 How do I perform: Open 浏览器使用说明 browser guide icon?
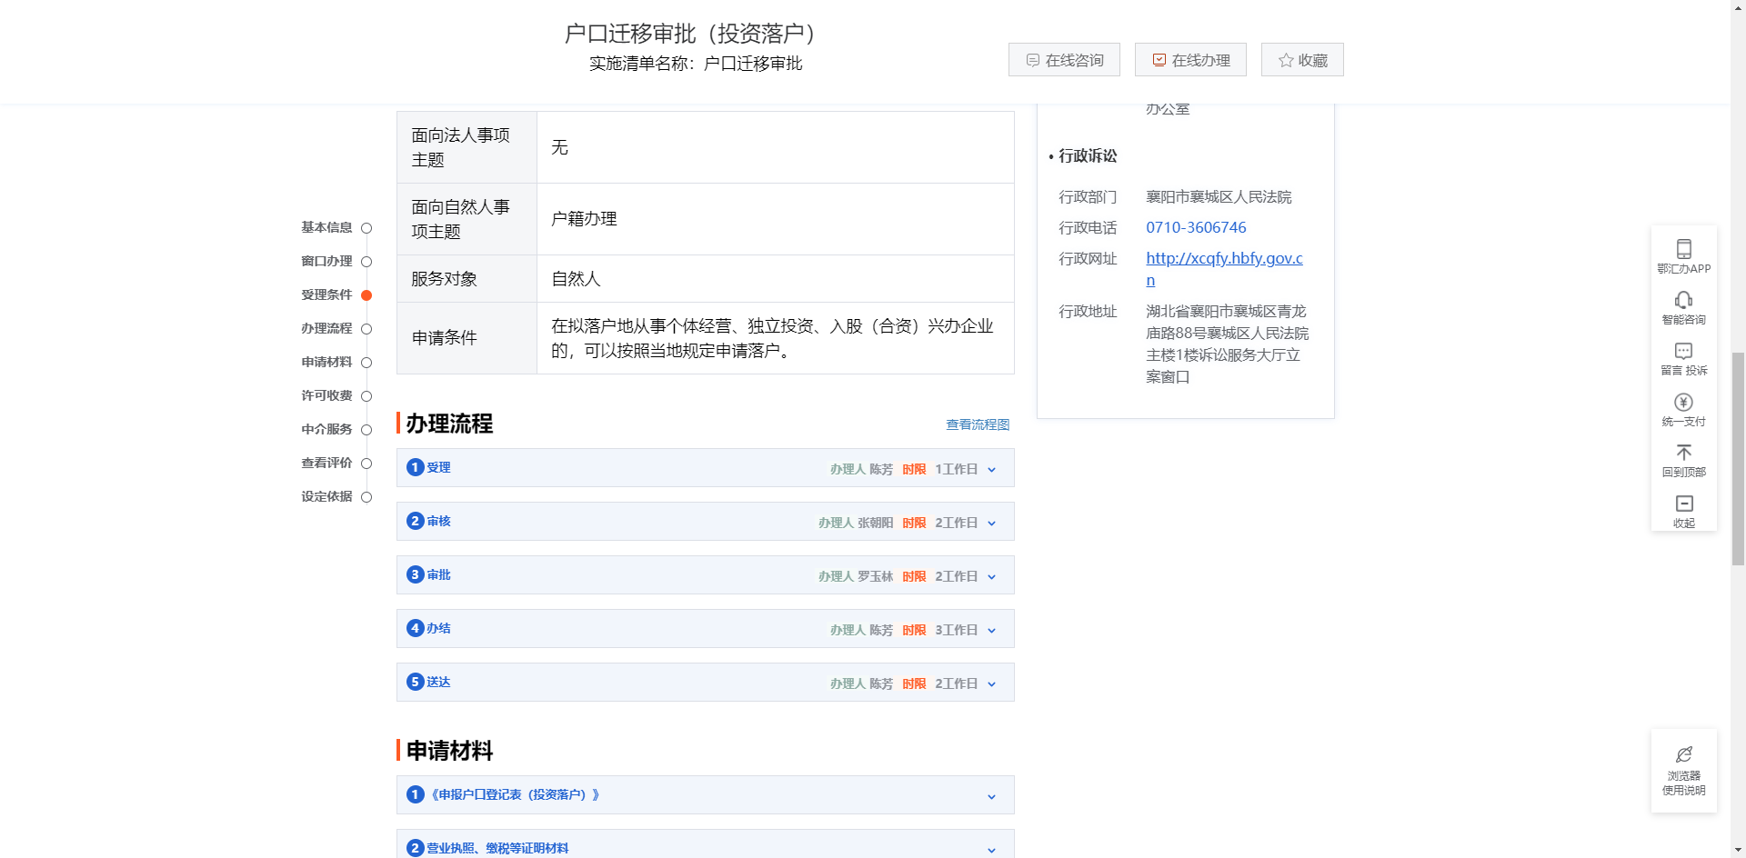click(x=1683, y=755)
